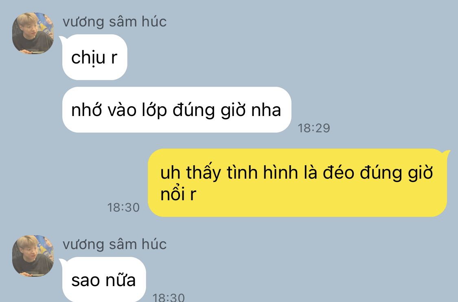Tap the first vương sâm húc sender name
The width and height of the screenshot is (458, 302).
[114, 22]
